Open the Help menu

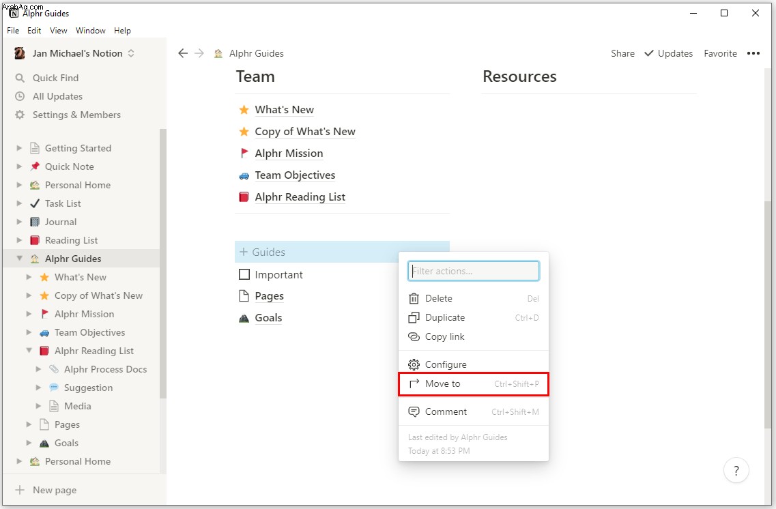point(122,31)
